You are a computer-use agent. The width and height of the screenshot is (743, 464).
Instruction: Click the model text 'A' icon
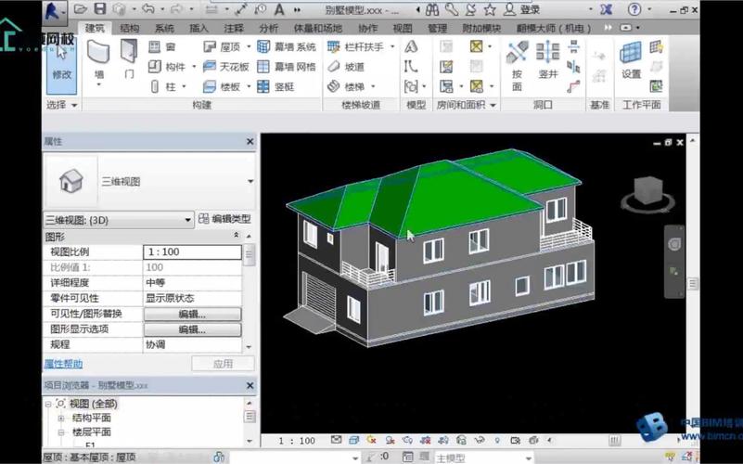(x=411, y=46)
